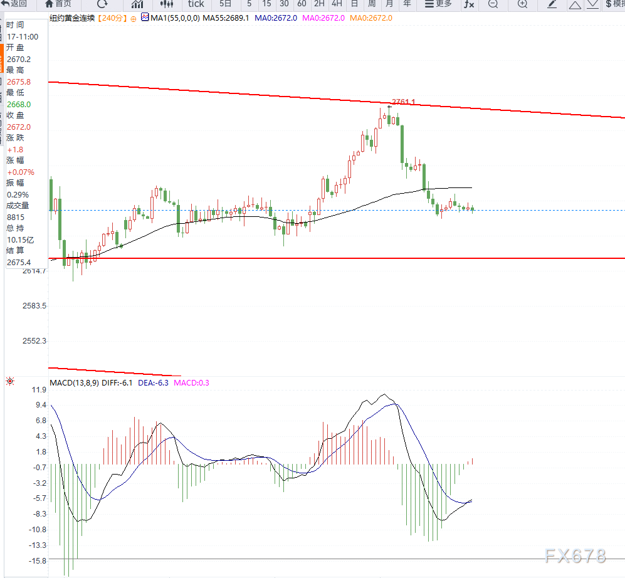Select the 月 monthly period

click(389, 4)
